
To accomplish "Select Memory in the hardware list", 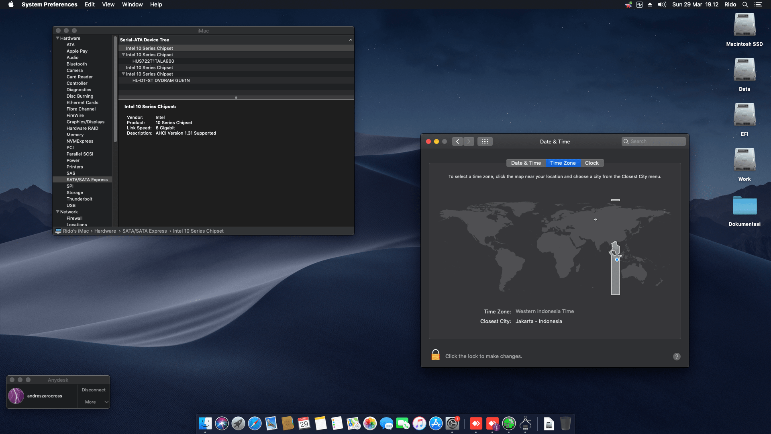I will (75, 135).
